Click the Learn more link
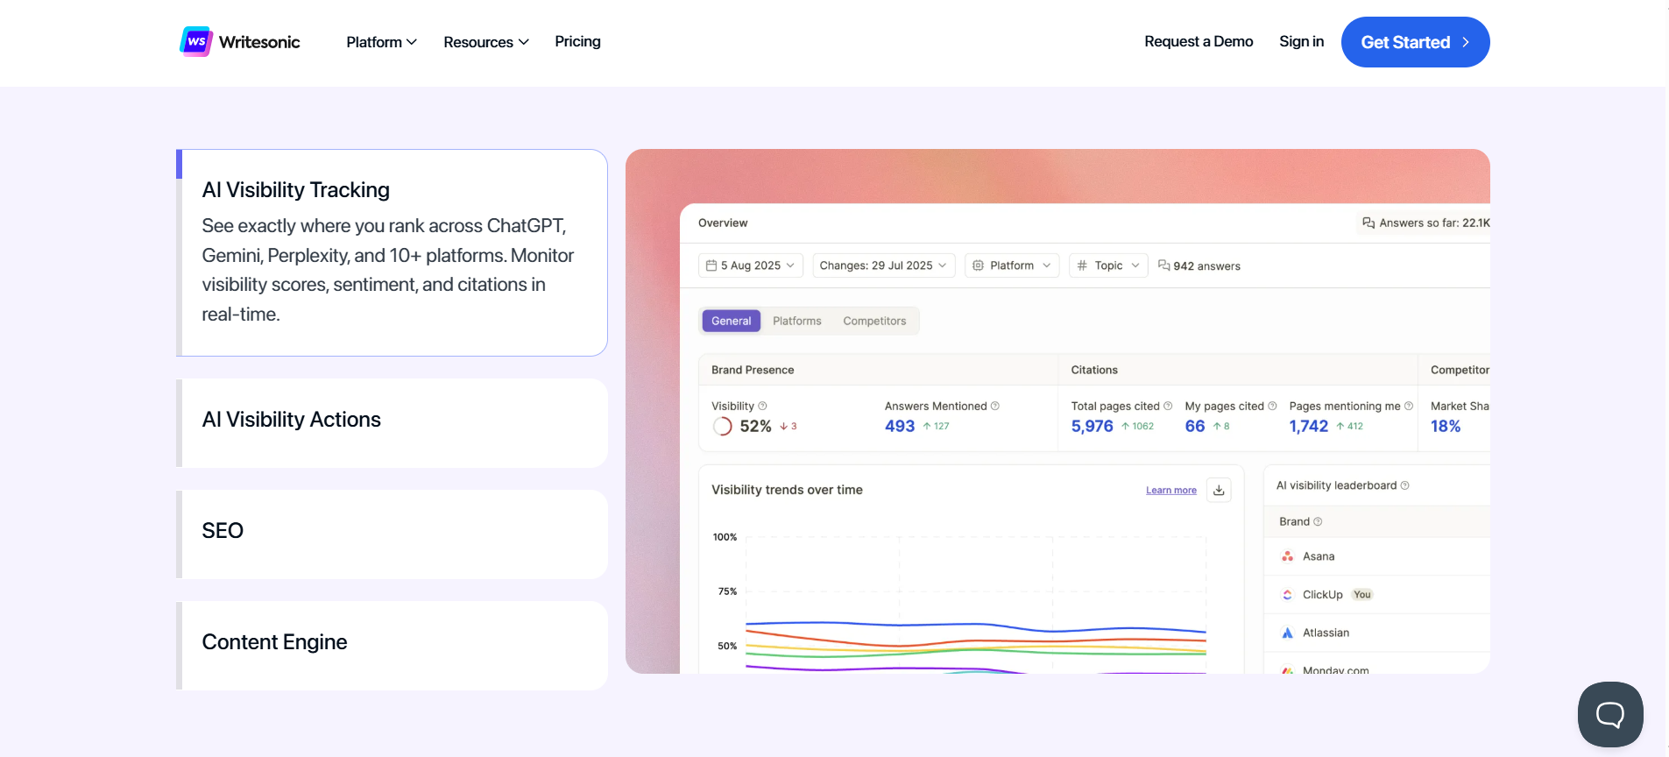 coord(1171,491)
